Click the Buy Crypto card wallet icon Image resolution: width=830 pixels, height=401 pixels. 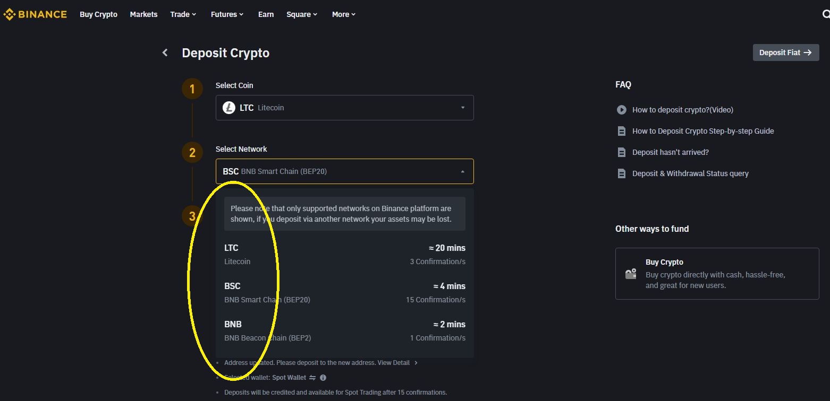pyautogui.click(x=631, y=274)
